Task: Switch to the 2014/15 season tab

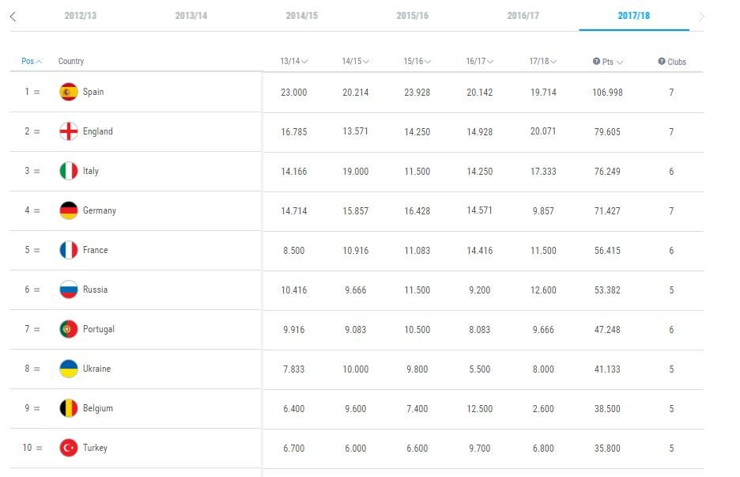Action: pos(301,16)
